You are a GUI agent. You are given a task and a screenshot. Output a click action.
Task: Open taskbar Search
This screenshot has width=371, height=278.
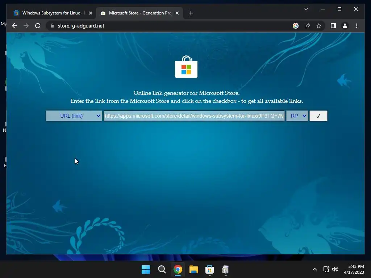pyautogui.click(x=162, y=269)
